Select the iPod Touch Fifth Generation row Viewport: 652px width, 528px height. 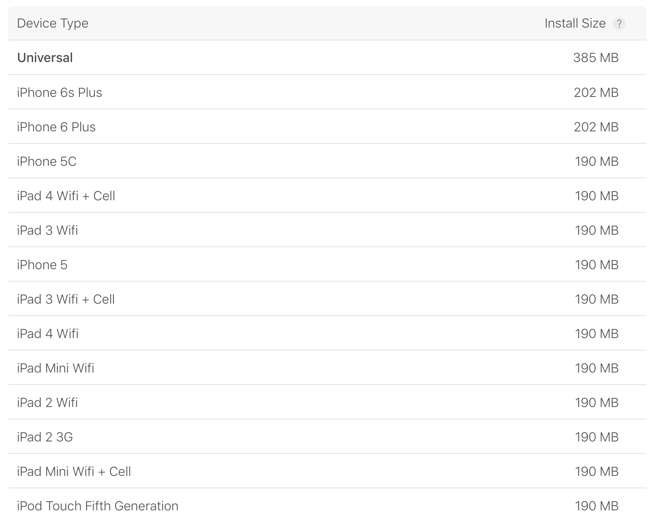click(x=327, y=506)
